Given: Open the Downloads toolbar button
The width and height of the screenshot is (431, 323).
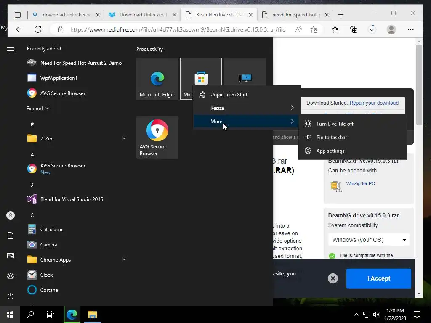Looking at the screenshot, I should tap(372, 29).
